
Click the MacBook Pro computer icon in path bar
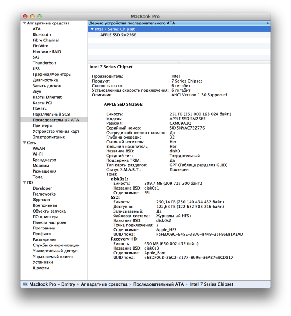coord(25,284)
